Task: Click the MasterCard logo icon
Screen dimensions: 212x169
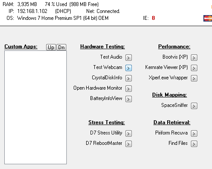Action: pos(208,18)
